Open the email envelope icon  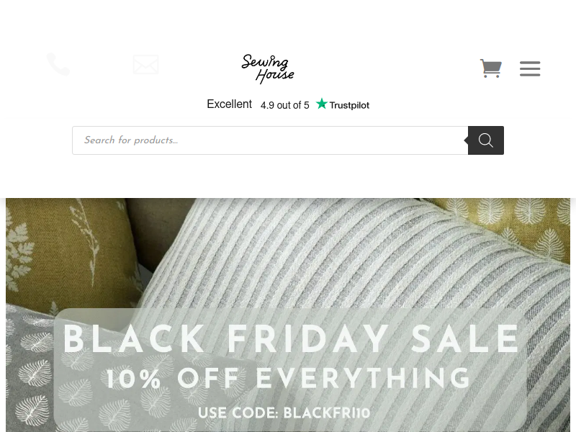[146, 65]
